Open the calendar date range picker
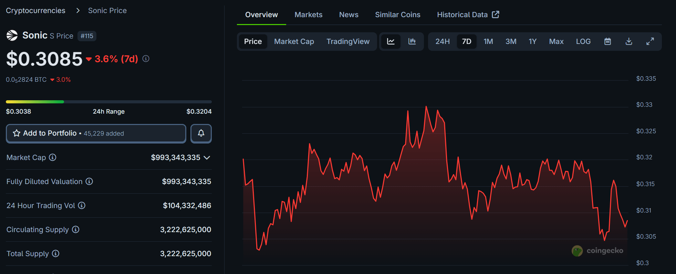This screenshot has width=676, height=274. point(607,42)
